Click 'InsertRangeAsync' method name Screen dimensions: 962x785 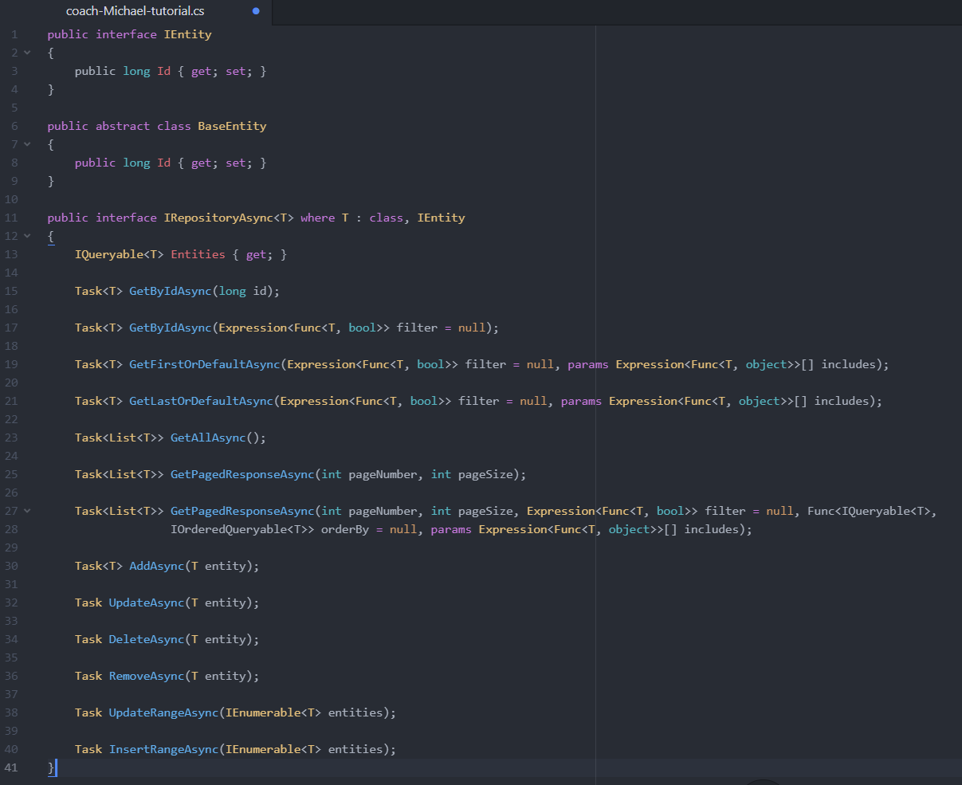(x=163, y=749)
